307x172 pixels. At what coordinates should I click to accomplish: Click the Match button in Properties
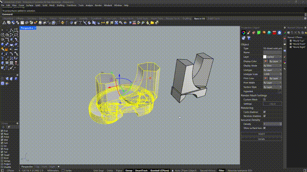261,134
